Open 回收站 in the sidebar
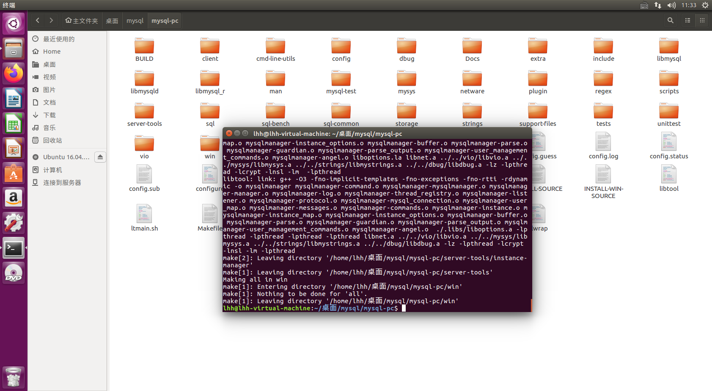The image size is (712, 391). [67, 140]
